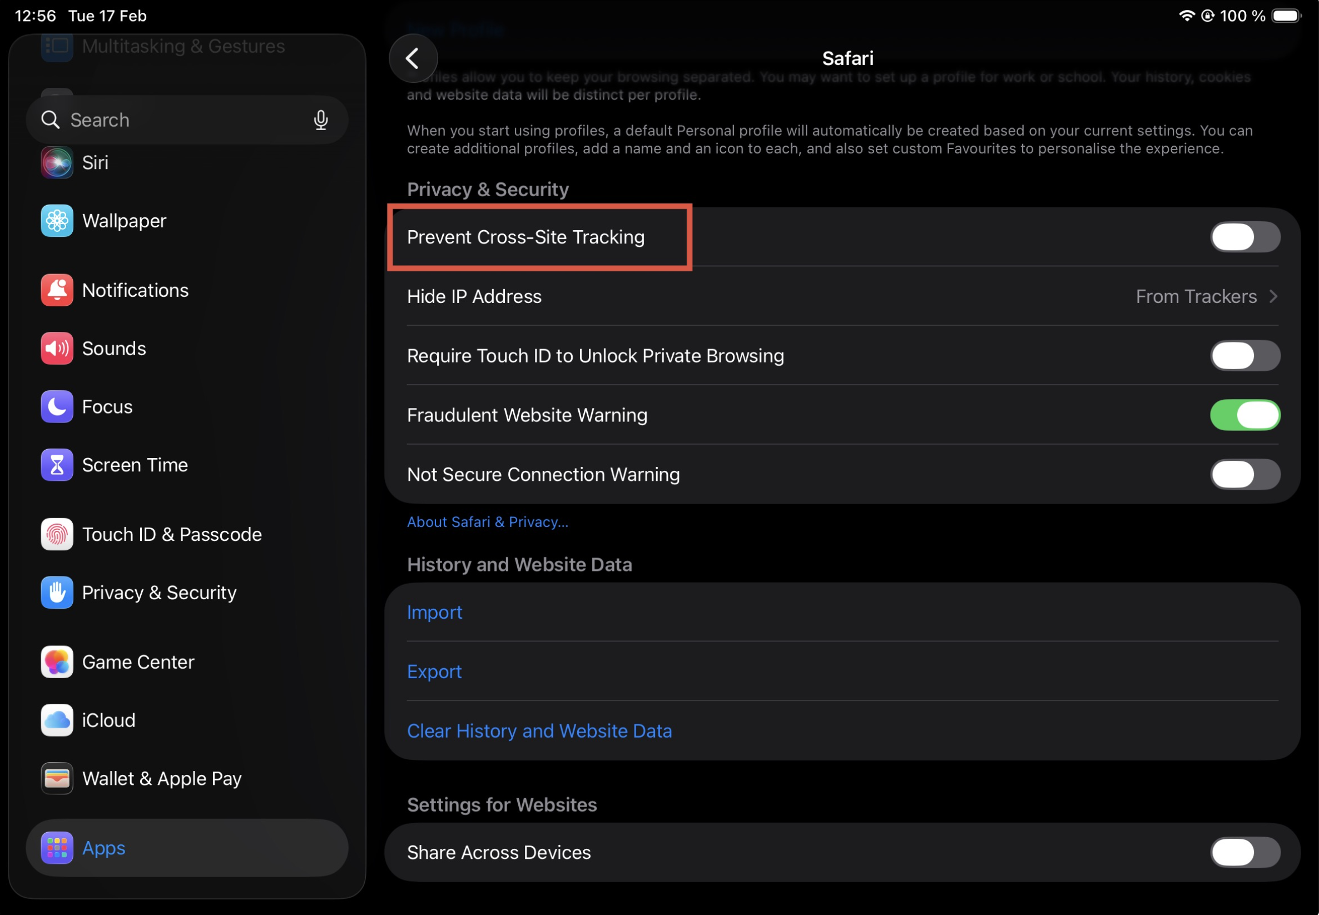This screenshot has height=915, width=1319.
Task: Tap the red Notifications bell icon
Action: coord(57,290)
